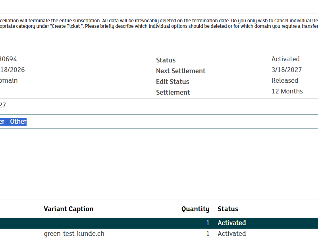
Task: Click Activated in the highlighted dark row
Action: coord(231,223)
